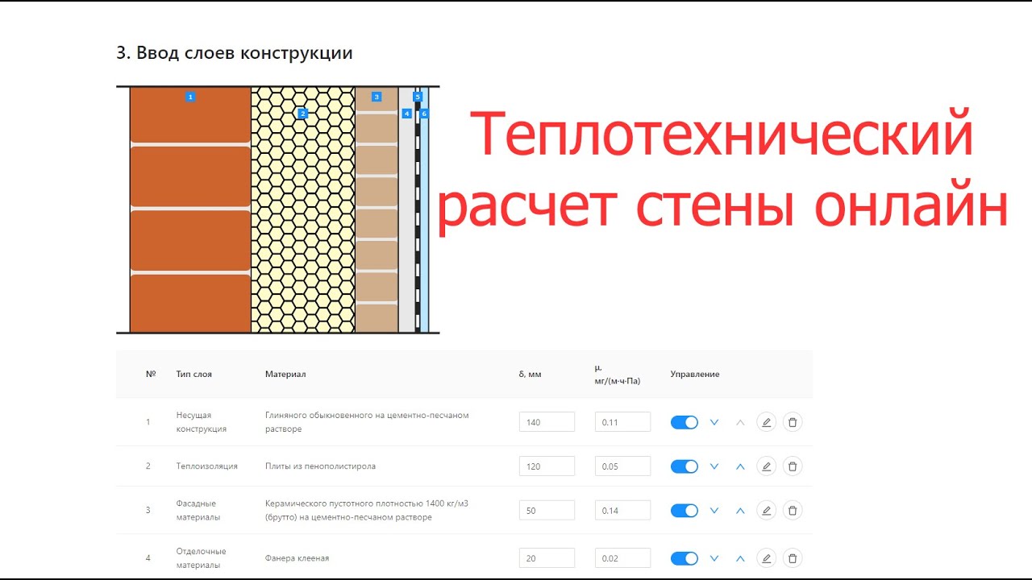Screen dimensions: 1032x580
Task: Edit the Теплоизоляция layer row
Action: pyautogui.click(x=766, y=466)
